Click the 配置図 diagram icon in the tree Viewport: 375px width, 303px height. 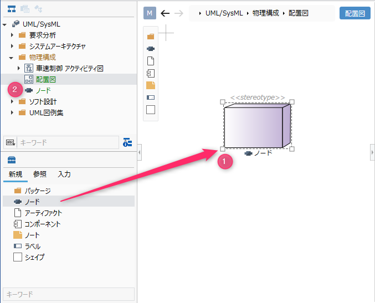29,79
